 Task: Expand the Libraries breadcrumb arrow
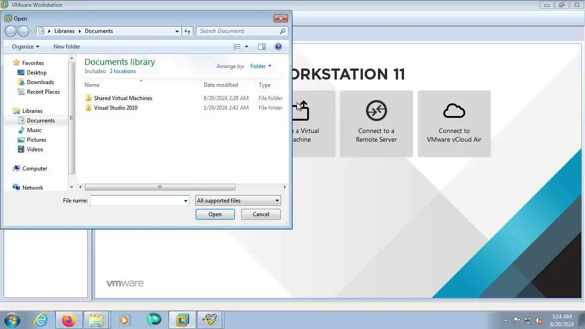[80, 31]
